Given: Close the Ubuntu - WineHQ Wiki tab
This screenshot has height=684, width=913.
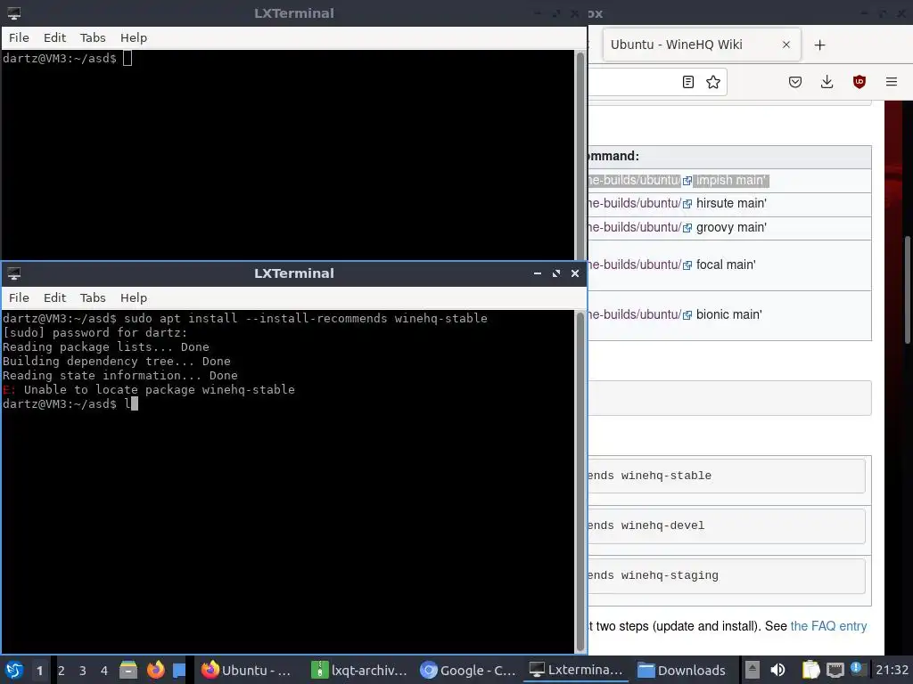Looking at the screenshot, I should coord(786,45).
